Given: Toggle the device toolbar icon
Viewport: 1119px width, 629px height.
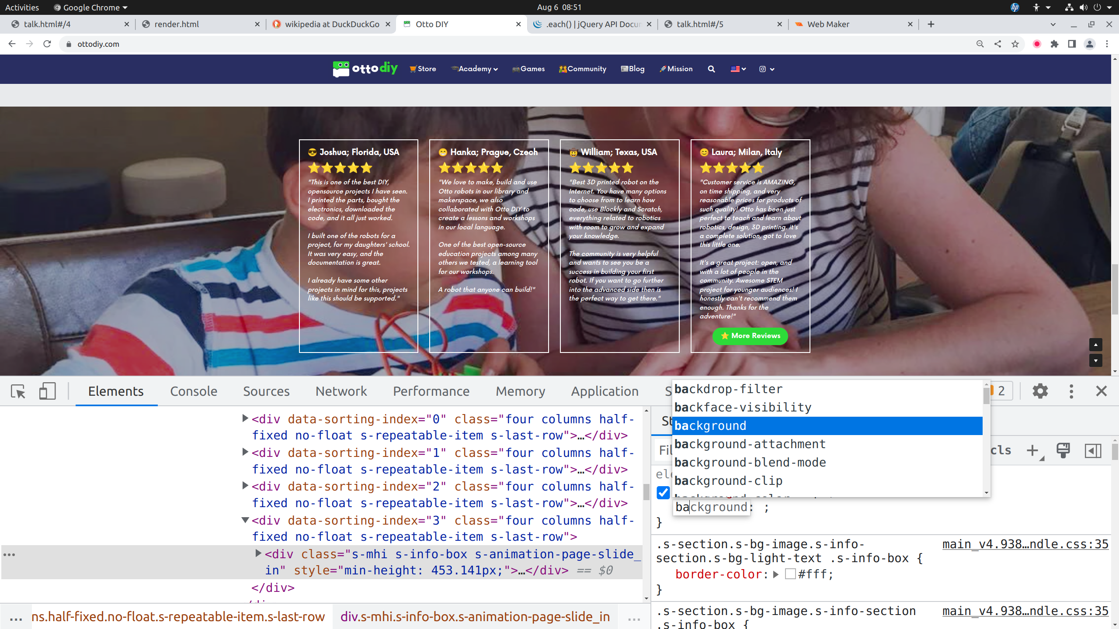Looking at the screenshot, I should coord(47,391).
